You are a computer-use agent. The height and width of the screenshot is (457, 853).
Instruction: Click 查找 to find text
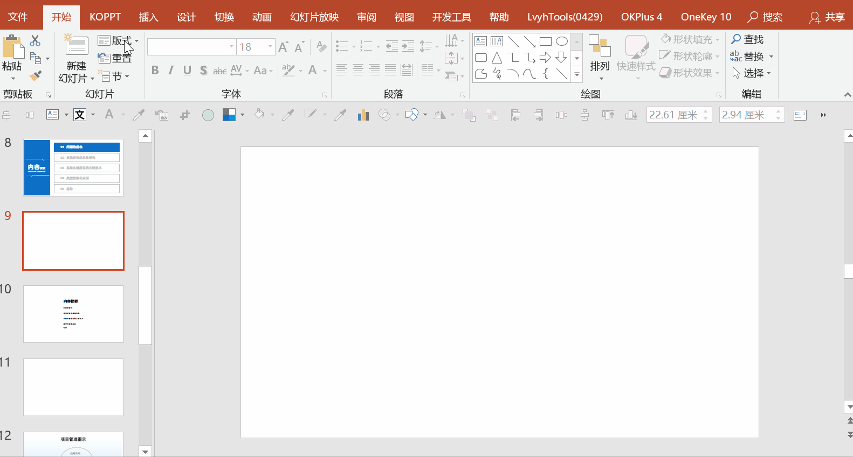[747, 39]
